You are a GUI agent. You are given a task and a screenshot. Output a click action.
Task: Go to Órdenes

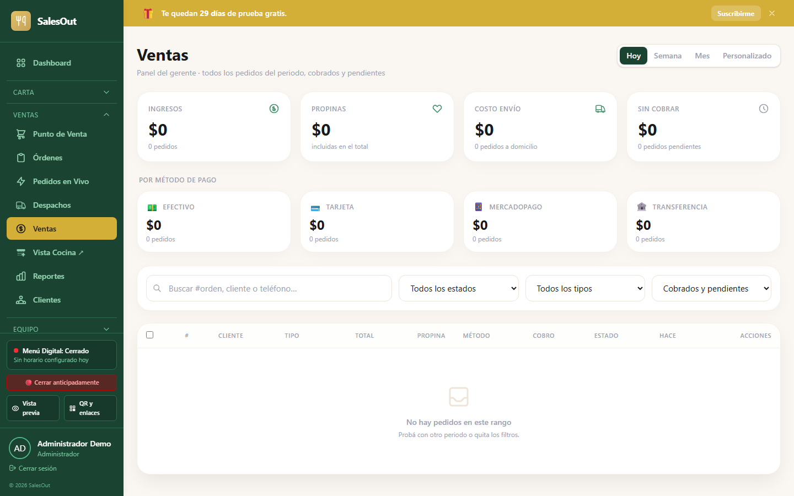(x=62, y=158)
